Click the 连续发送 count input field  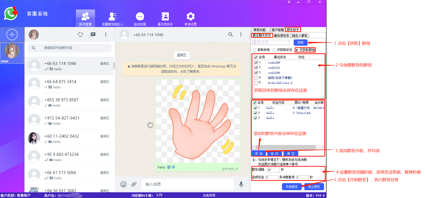(272, 178)
